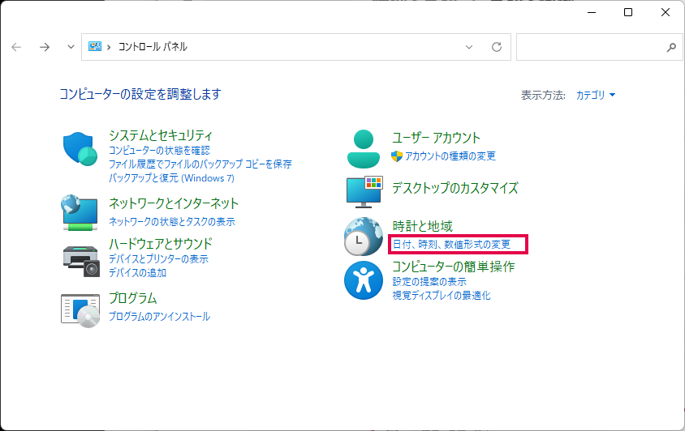
Task: Expand the address bar history dropdown
Action: tap(468, 47)
